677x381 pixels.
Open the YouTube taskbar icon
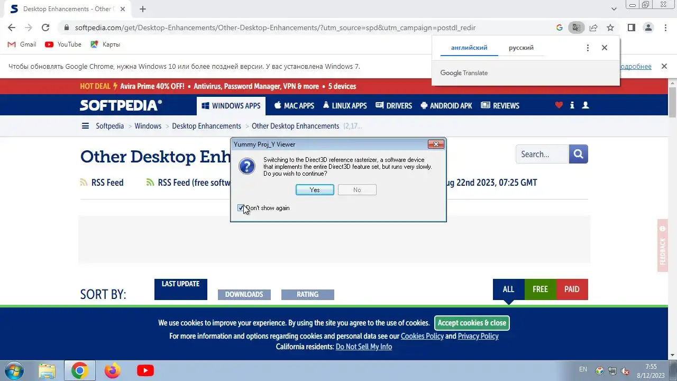[145, 370]
